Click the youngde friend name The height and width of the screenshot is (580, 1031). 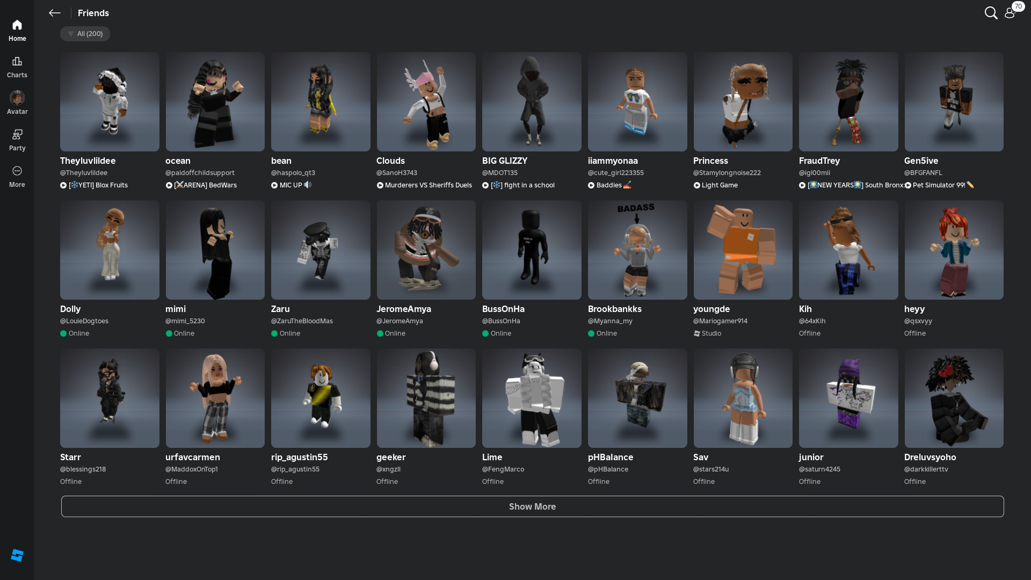(x=711, y=309)
